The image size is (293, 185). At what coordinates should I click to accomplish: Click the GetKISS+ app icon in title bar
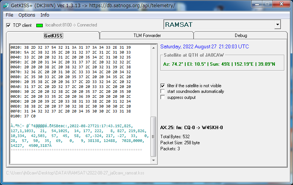(x=6, y=6)
